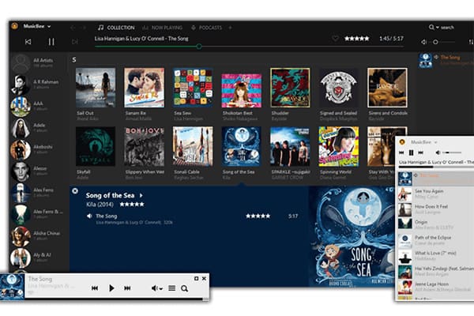The width and height of the screenshot is (474, 316).
Task: Go to previous track in bottom mini player
Action: (95, 288)
